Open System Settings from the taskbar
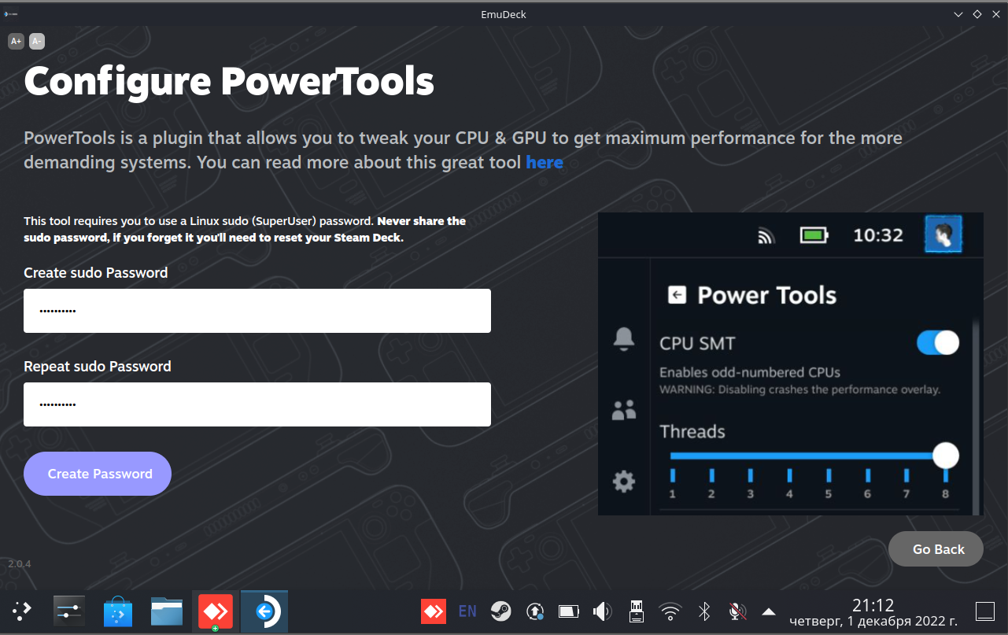The width and height of the screenshot is (1008, 635). 69,611
